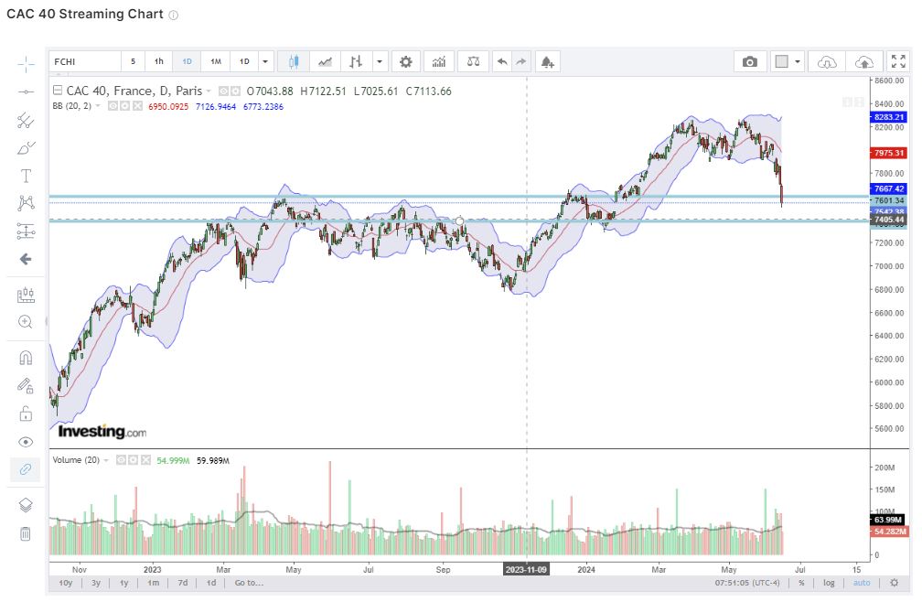Activate the zoom in magnifier tool
Screen dimensions: 922x602
tap(26, 322)
